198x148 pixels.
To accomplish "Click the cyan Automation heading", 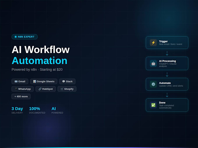I will pos(40,61).
